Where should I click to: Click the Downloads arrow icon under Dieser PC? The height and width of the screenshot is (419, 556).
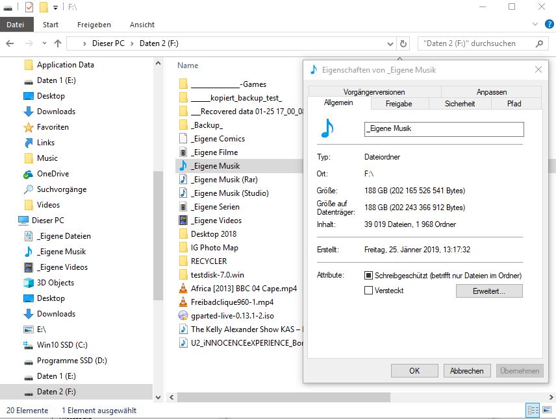pos(29,314)
